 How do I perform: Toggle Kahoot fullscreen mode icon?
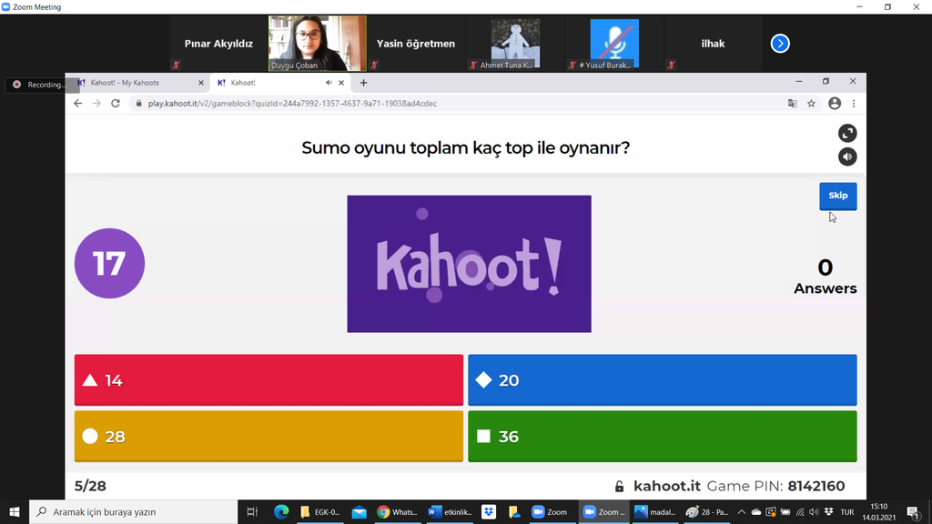847,133
